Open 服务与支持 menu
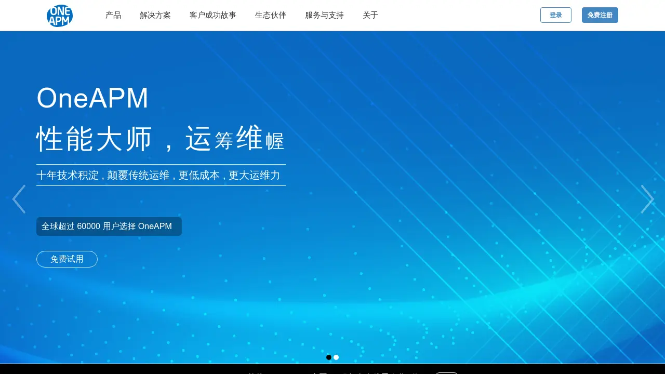The width and height of the screenshot is (665, 374). pos(324,15)
